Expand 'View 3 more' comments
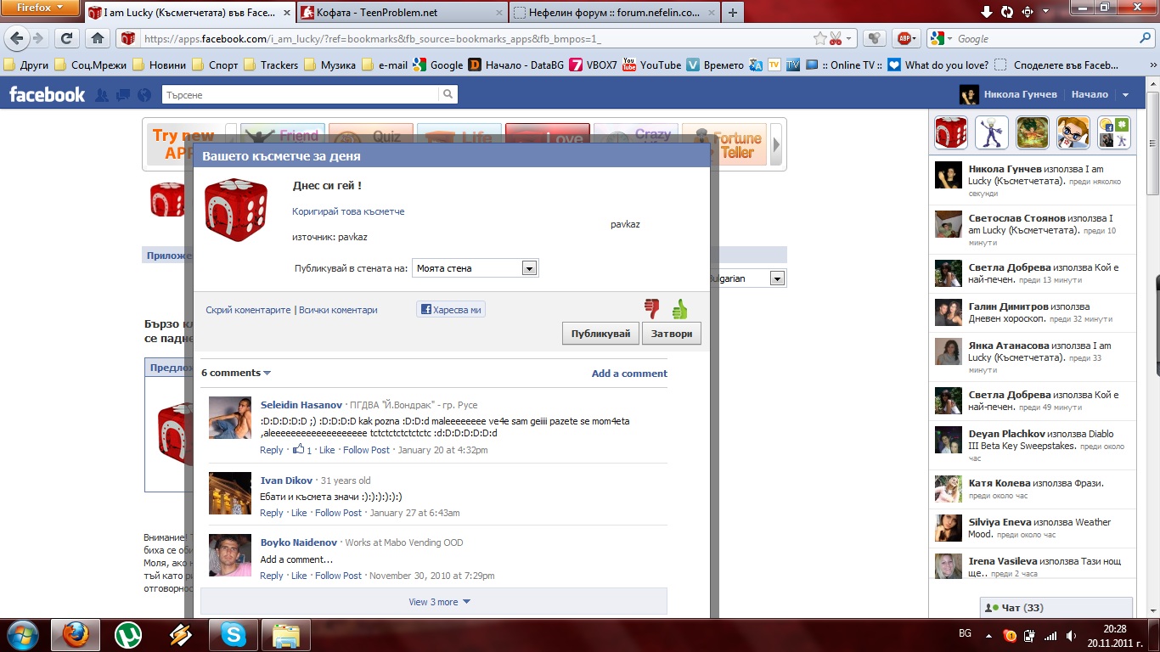This screenshot has width=1160, height=652. coord(434,601)
